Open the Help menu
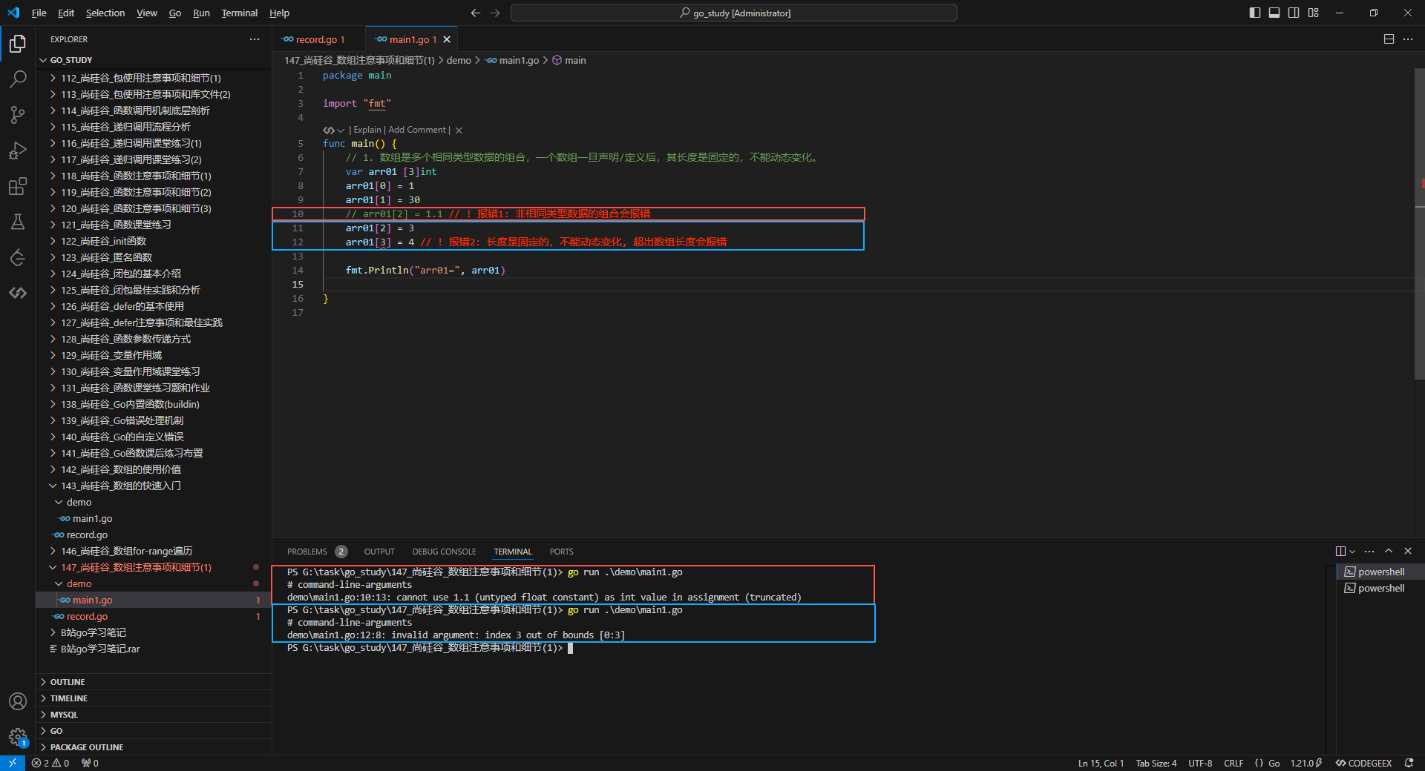Screen dimensions: 1425x771 (x=279, y=13)
